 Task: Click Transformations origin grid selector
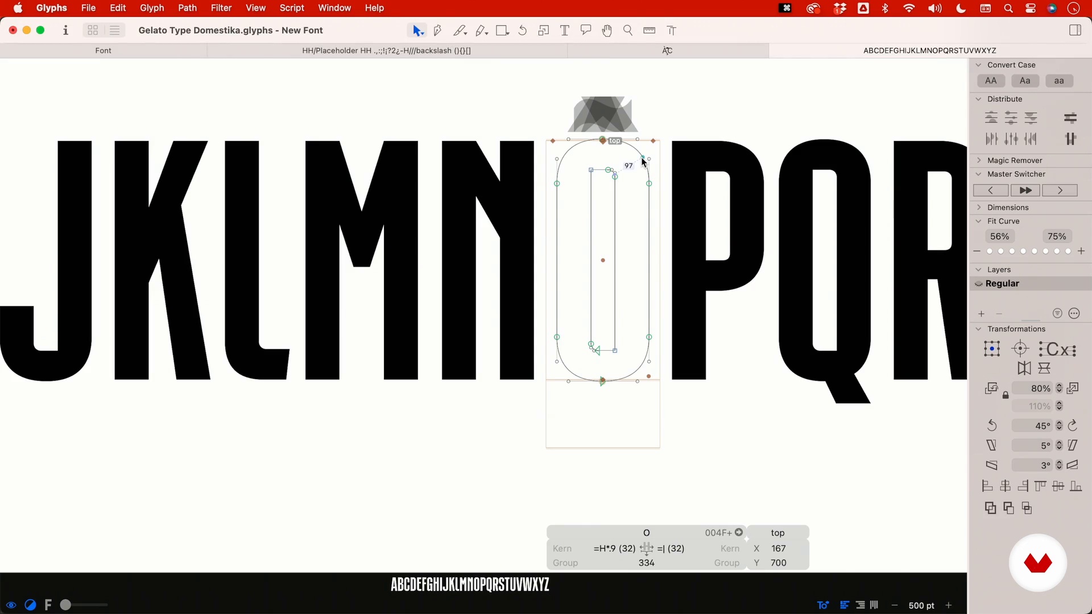click(992, 349)
